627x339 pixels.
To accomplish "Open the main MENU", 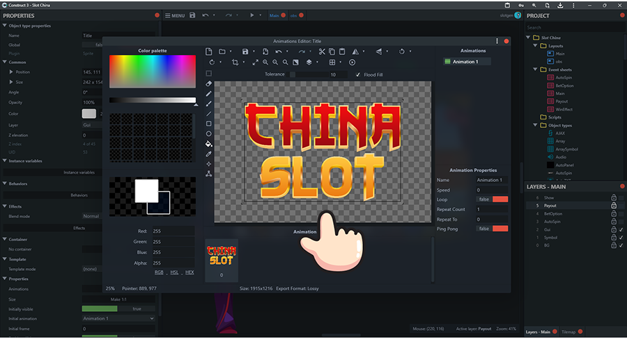I will [x=174, y=15].
